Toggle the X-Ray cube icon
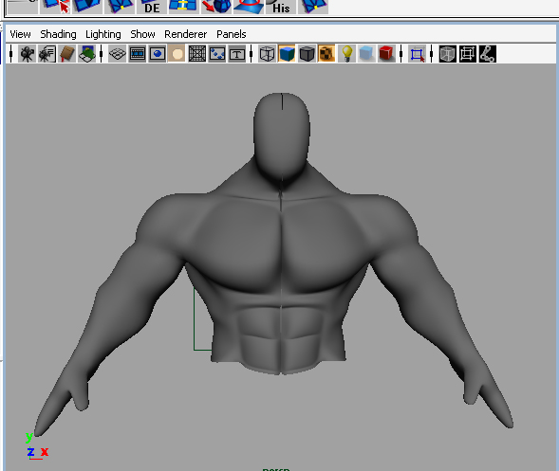The image size is (559, 471). [x=447, y=54]
